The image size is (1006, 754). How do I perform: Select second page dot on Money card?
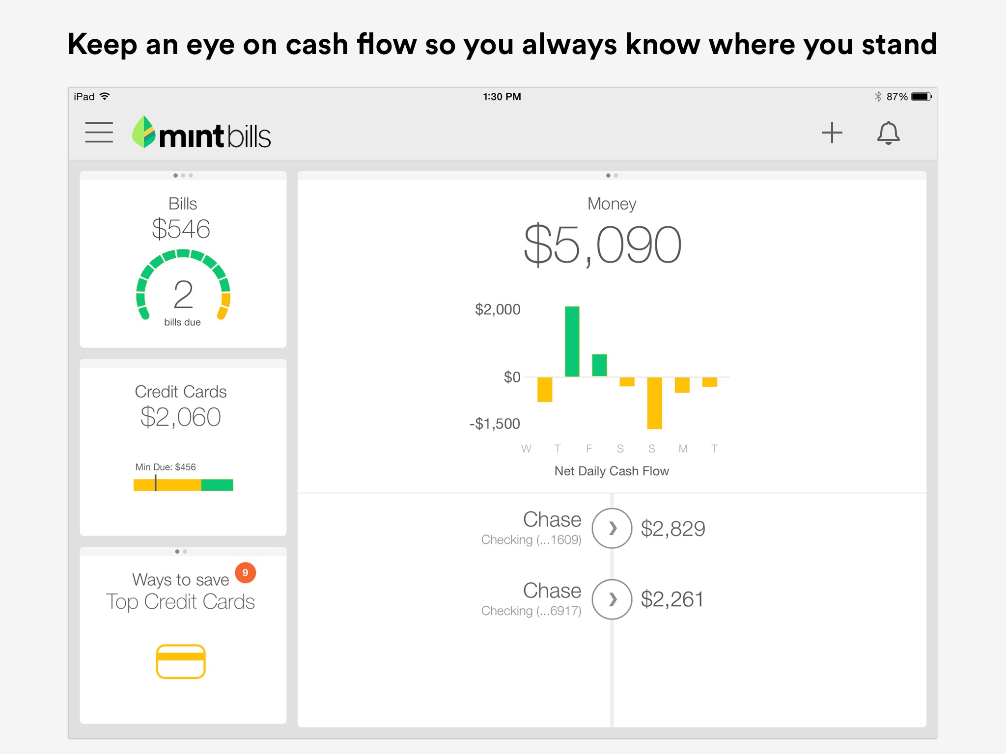[616, 175]
